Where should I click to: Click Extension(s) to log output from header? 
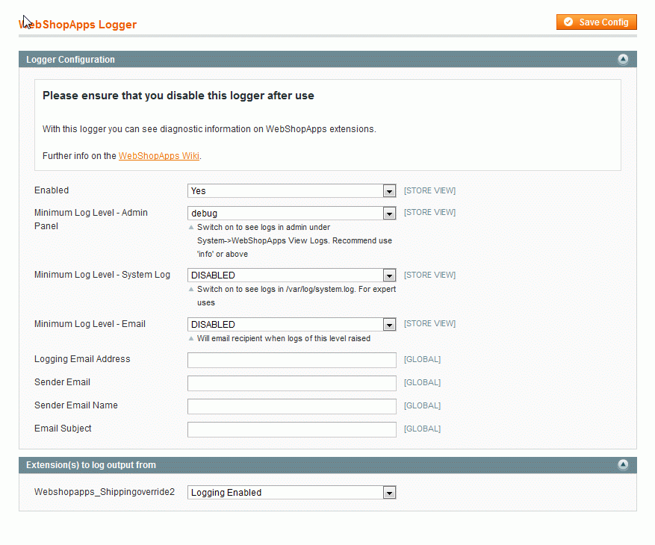pyautogui.click(x=91, y=465)
